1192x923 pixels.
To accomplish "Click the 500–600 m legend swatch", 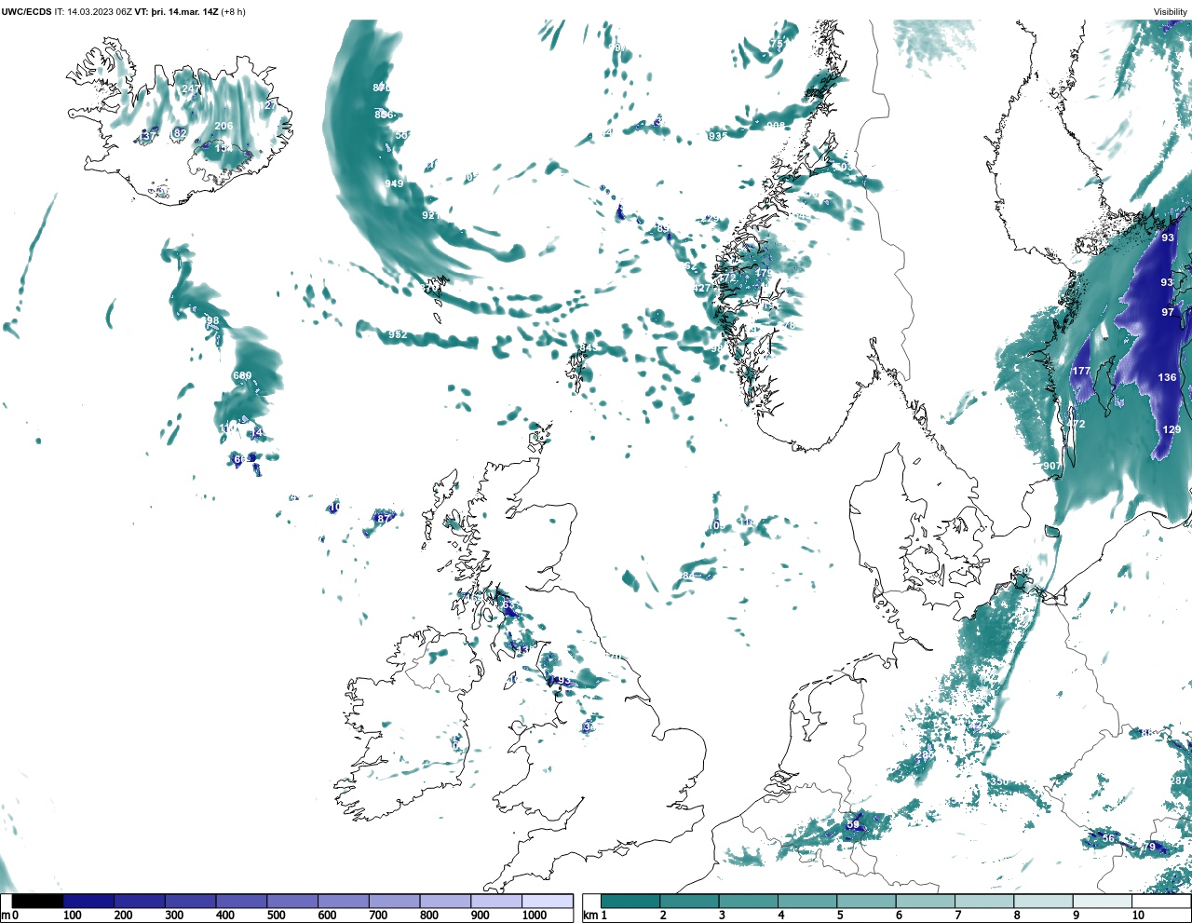I will coord(292,901).
